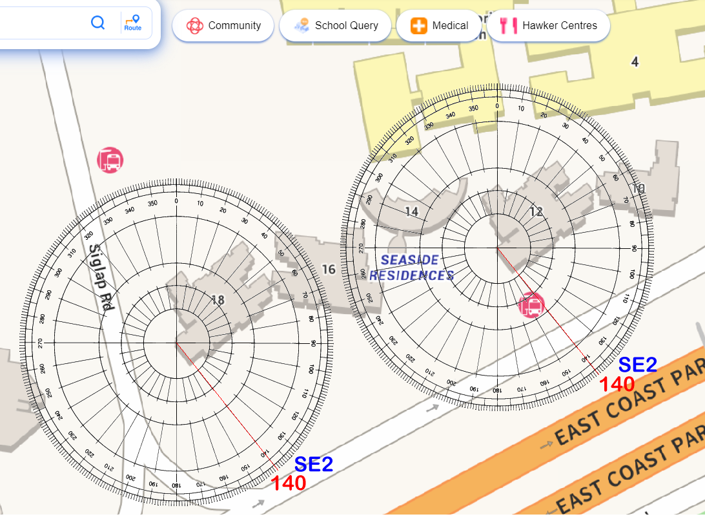Show Hawker Centres on the map

[549, 26]
